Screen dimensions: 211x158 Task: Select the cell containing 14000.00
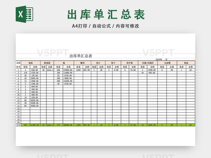(x=68, y=73)
